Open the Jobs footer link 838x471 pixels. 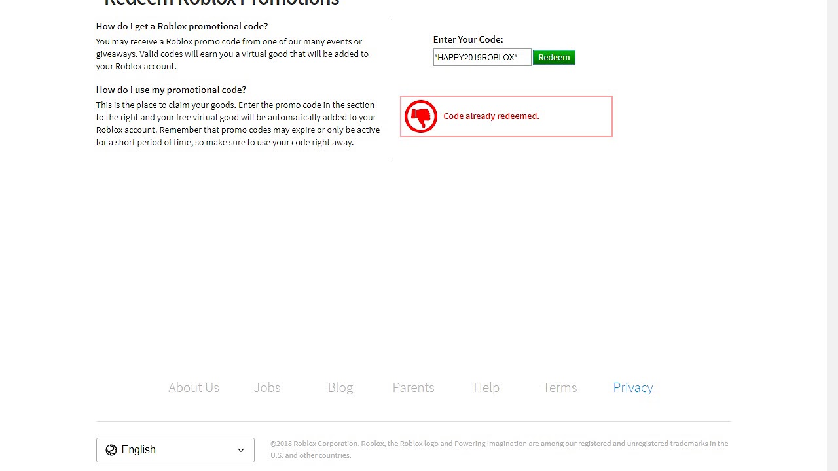click(267, 387)
